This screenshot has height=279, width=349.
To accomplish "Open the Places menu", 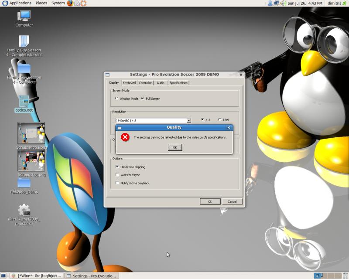I will 41,3.
